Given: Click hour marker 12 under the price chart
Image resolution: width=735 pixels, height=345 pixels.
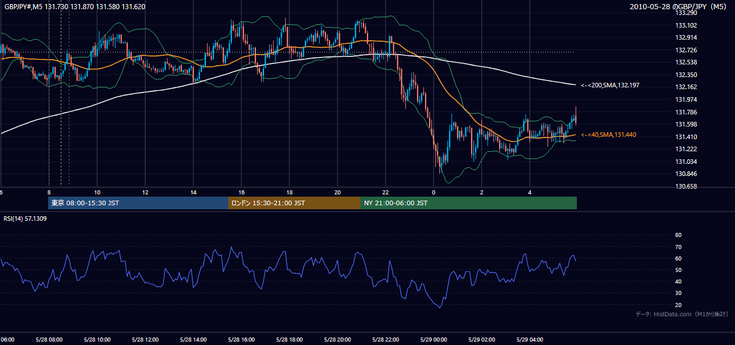Looking at the screenshot, I should click(x=145, y=193).
